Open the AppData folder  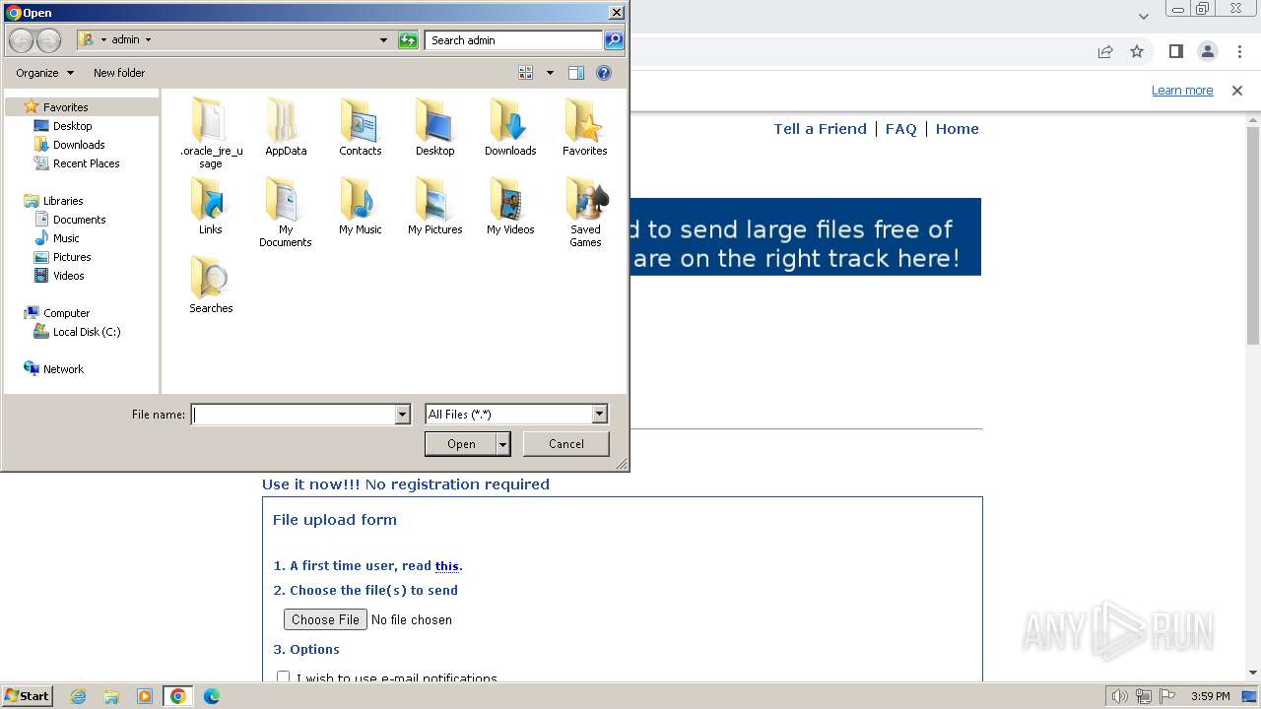coord(286,126)
